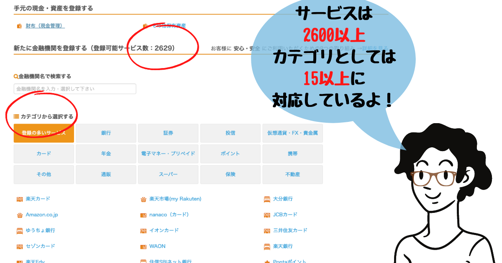
Task: Select the 保険 category button
Action: [x=230, y=174]
